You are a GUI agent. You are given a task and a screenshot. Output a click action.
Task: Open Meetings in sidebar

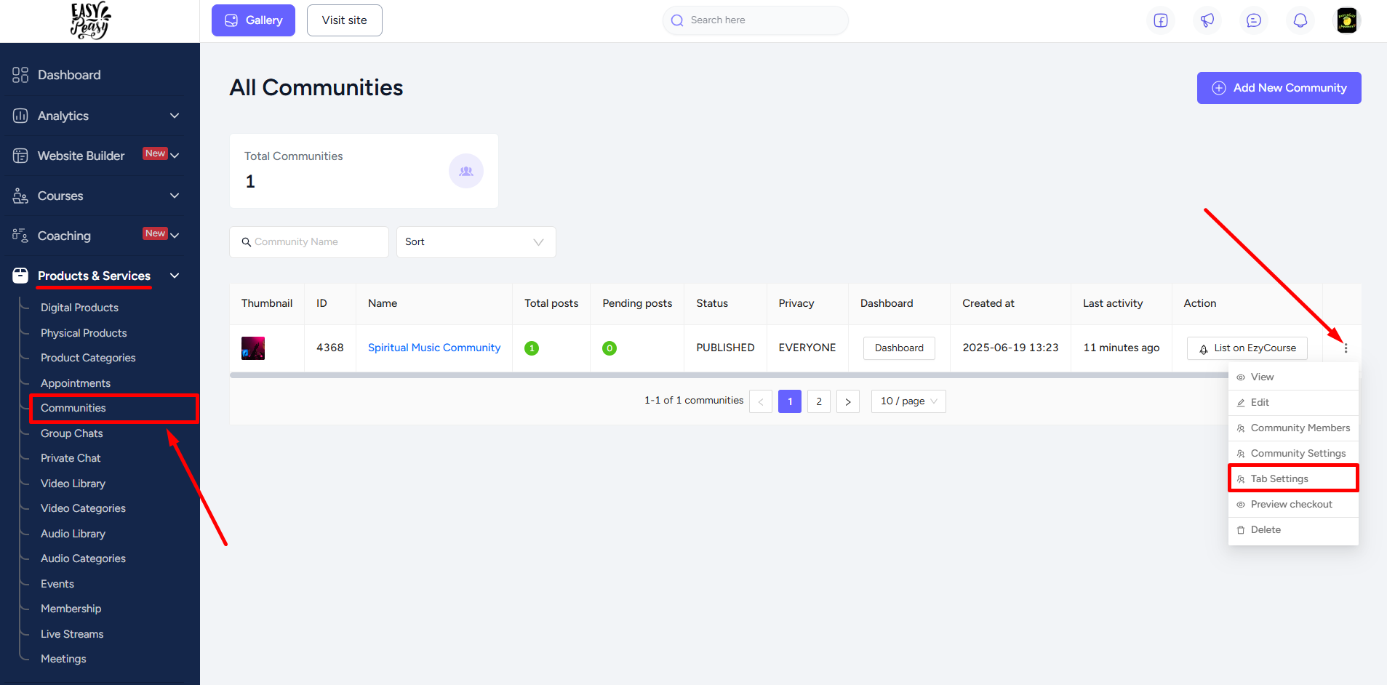[x=63, y=659]
